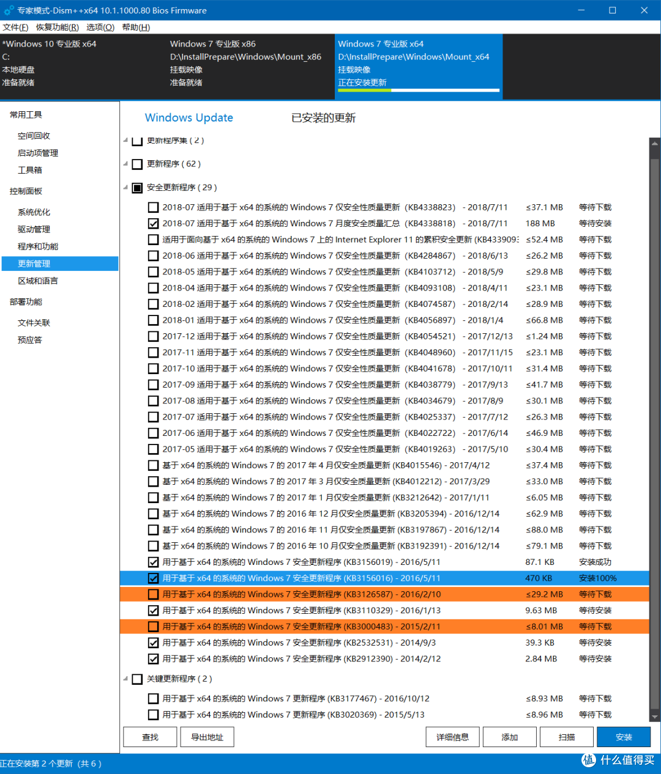The height and width of the screenshot is (774, 661).
Task: Open the 帮助(H) menu
Action: 136,28
